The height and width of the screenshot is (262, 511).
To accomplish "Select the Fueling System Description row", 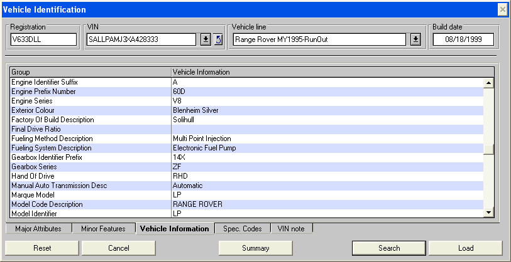I will [x=247, y=148].
